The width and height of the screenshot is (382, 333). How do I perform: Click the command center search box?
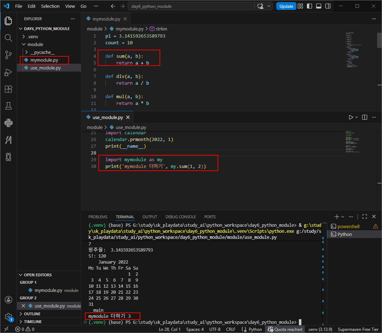[191, 6]
